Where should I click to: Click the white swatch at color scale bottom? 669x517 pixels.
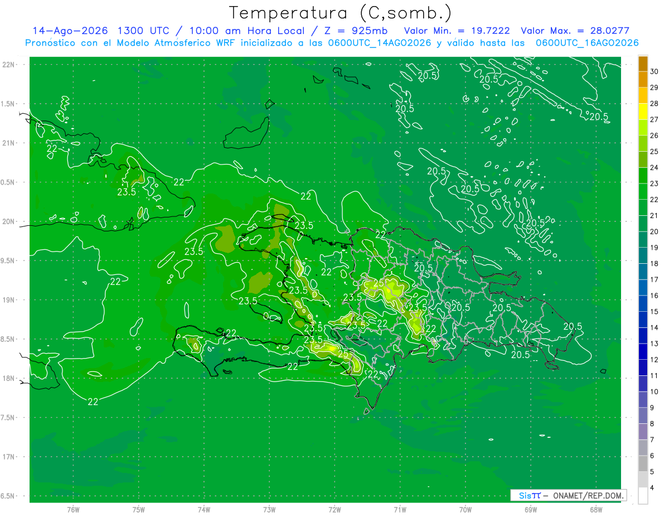643,496
